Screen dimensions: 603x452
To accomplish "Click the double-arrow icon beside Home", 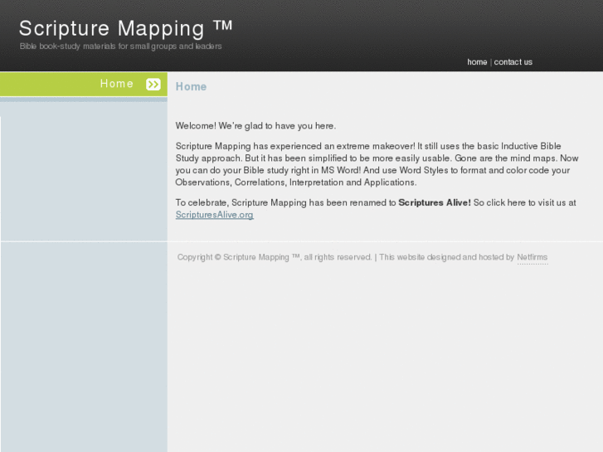I will coord(153,85).
